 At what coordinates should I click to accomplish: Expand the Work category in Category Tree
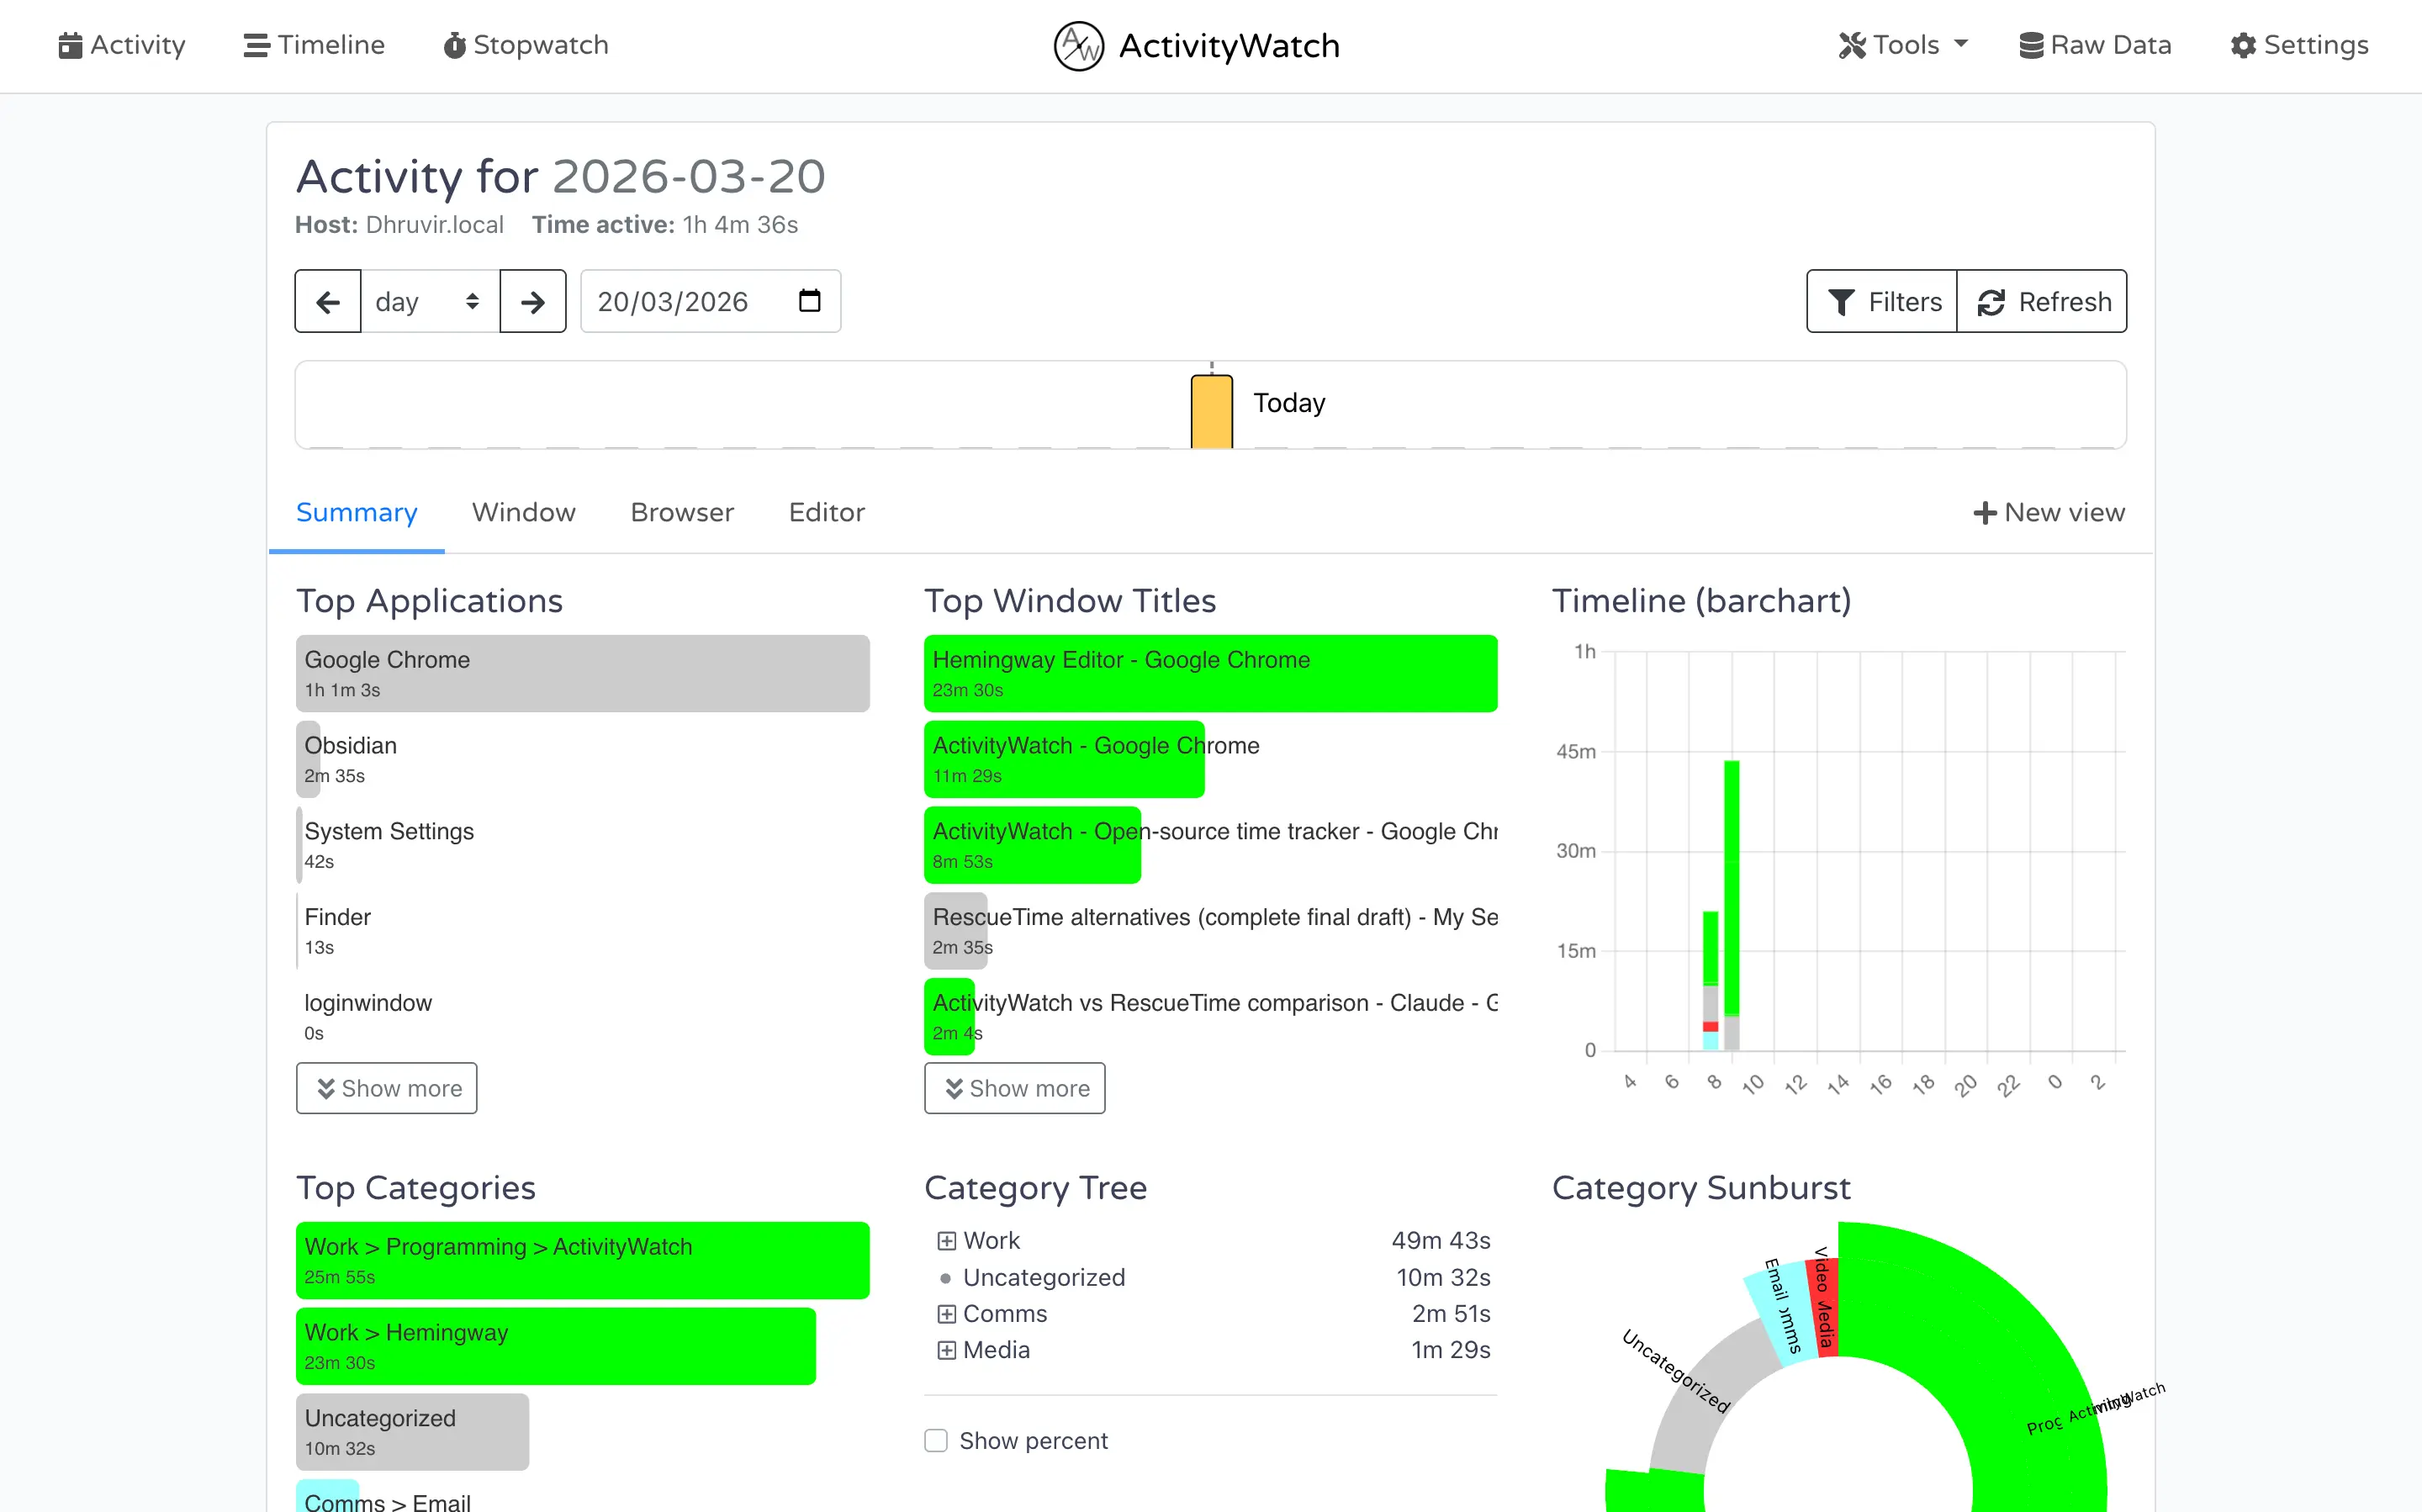pyautogui.click(x=946, y=1240)
